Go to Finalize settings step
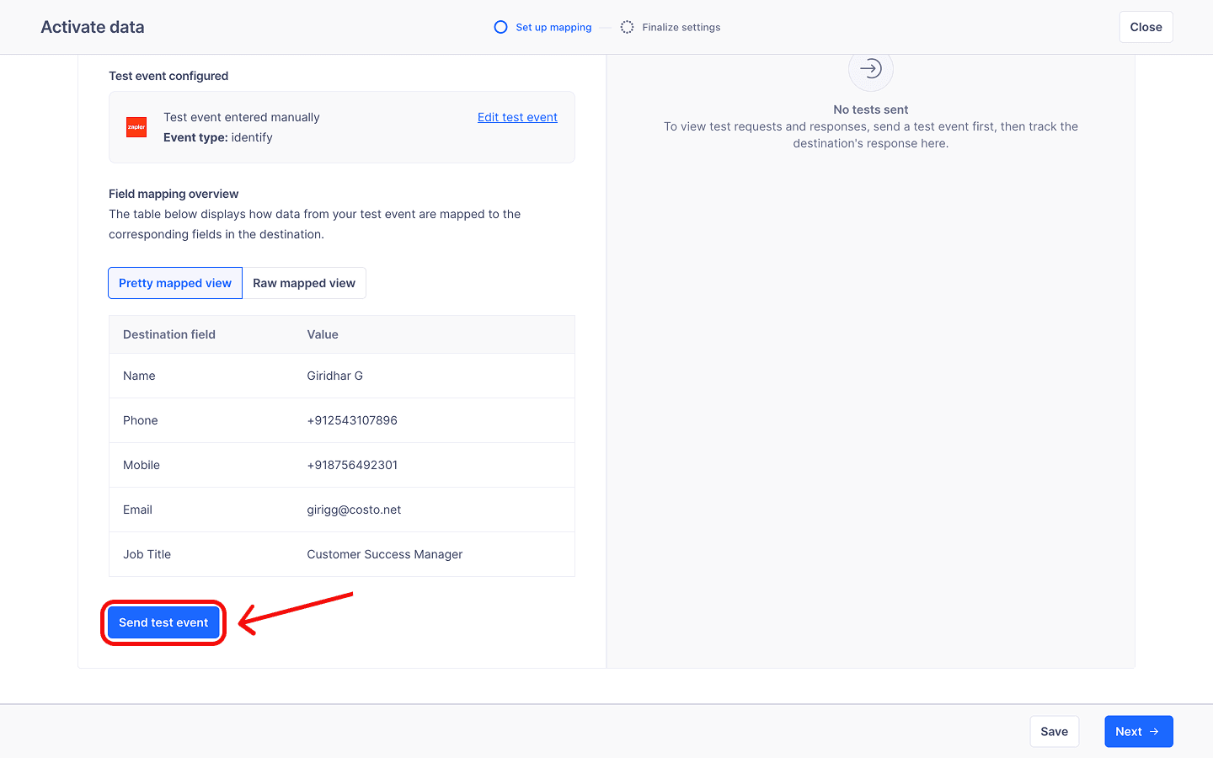The image size is (1213, 758). (x=681, y=27)
